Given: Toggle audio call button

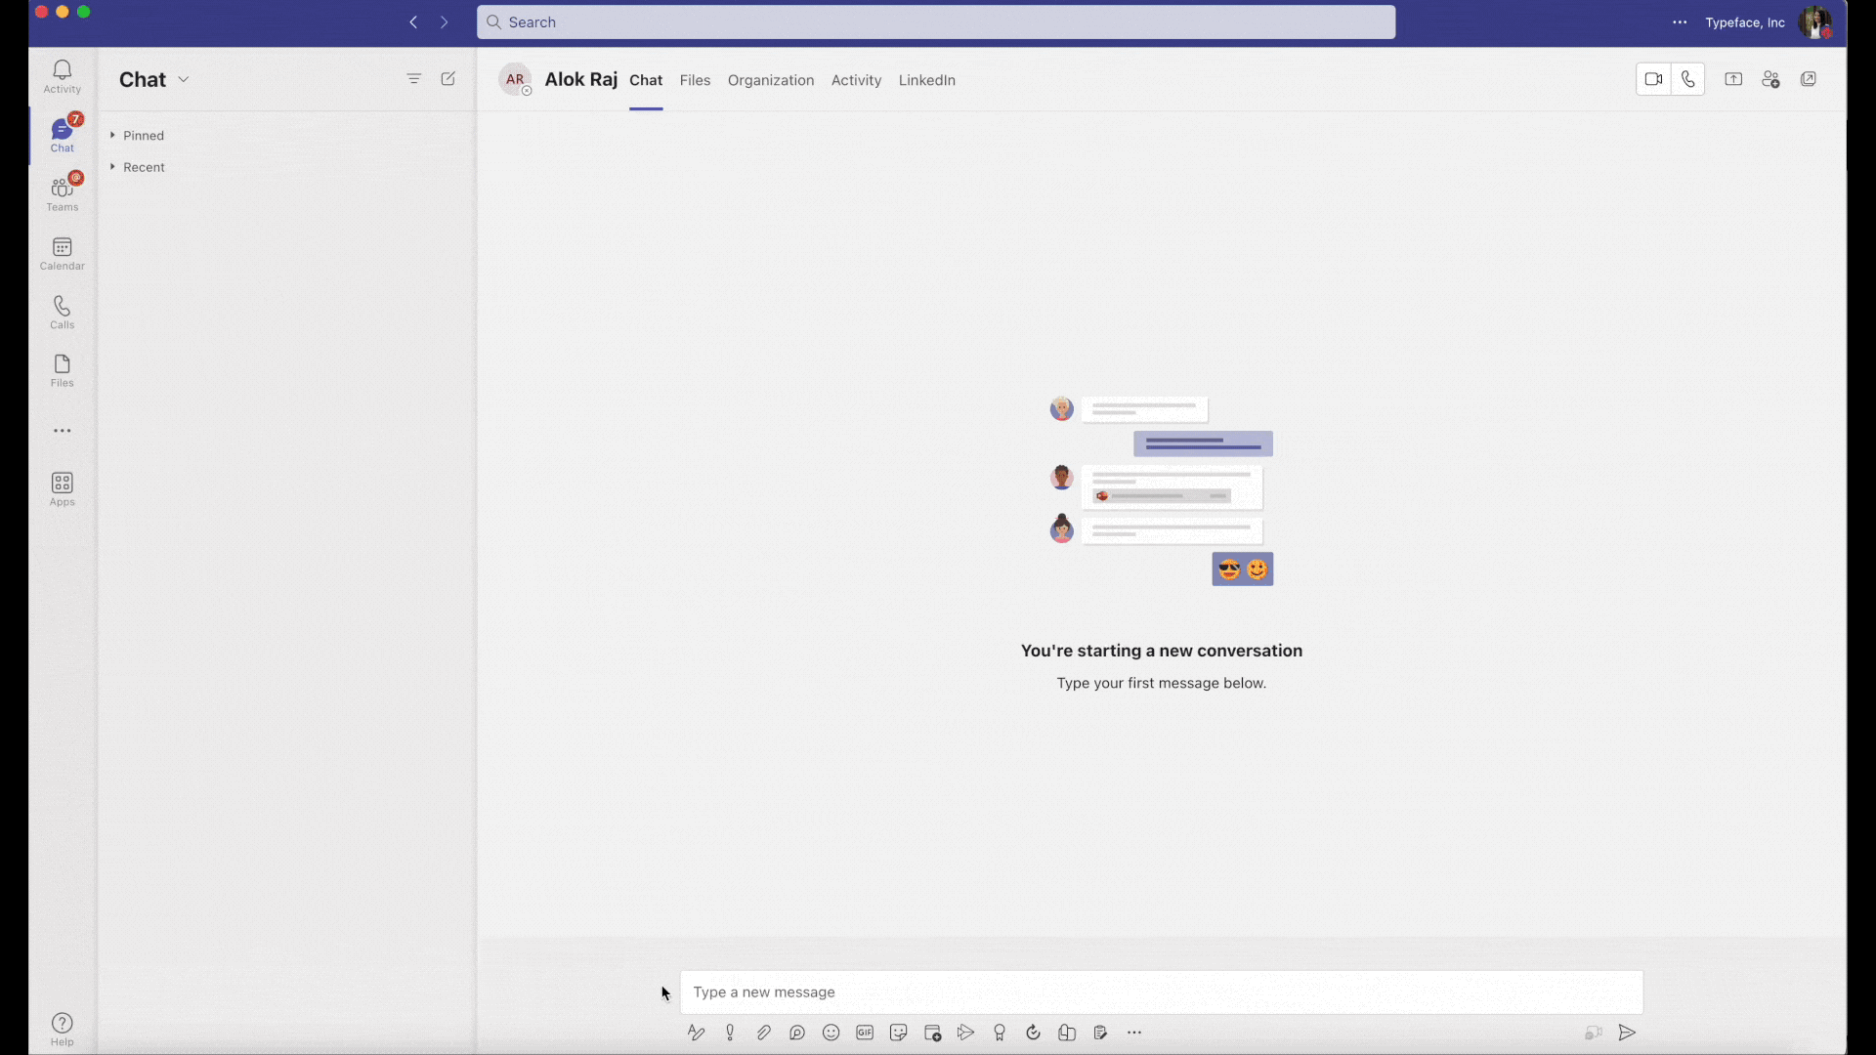Looking at the screenshot, I should (x=1687, y=78).
